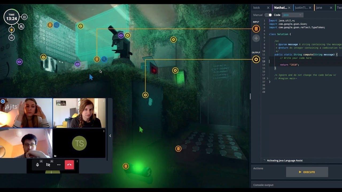Open Jitsi more actions menu

pos(59,165)
